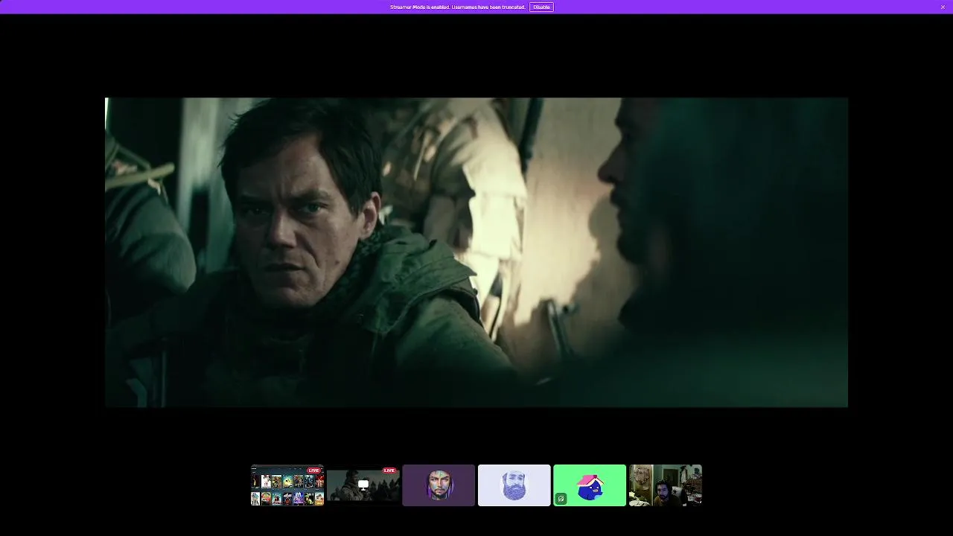Open the live movie-grid stream tile
The image size is (953, 536).
pos(287,485)
